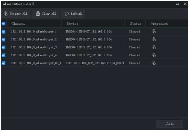Viewport: 189px width, 131px height.
Task: Maximize the Alarm Output Control window
Action: [177, 4]
